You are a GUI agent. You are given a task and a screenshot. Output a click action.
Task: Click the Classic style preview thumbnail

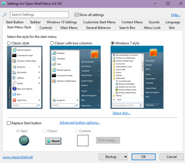pyautogui.click(x=25, y=77)
